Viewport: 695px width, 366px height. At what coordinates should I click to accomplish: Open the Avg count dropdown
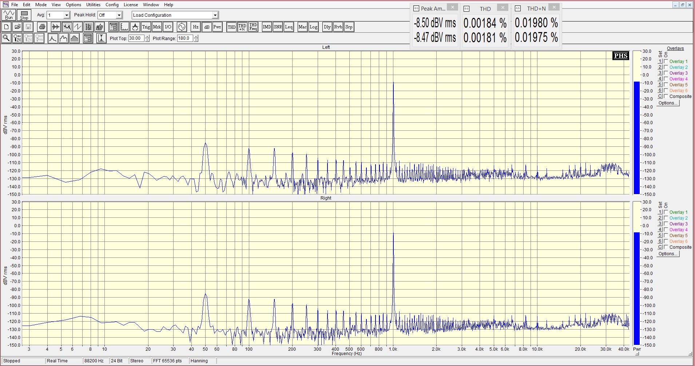tap(67, 15)
